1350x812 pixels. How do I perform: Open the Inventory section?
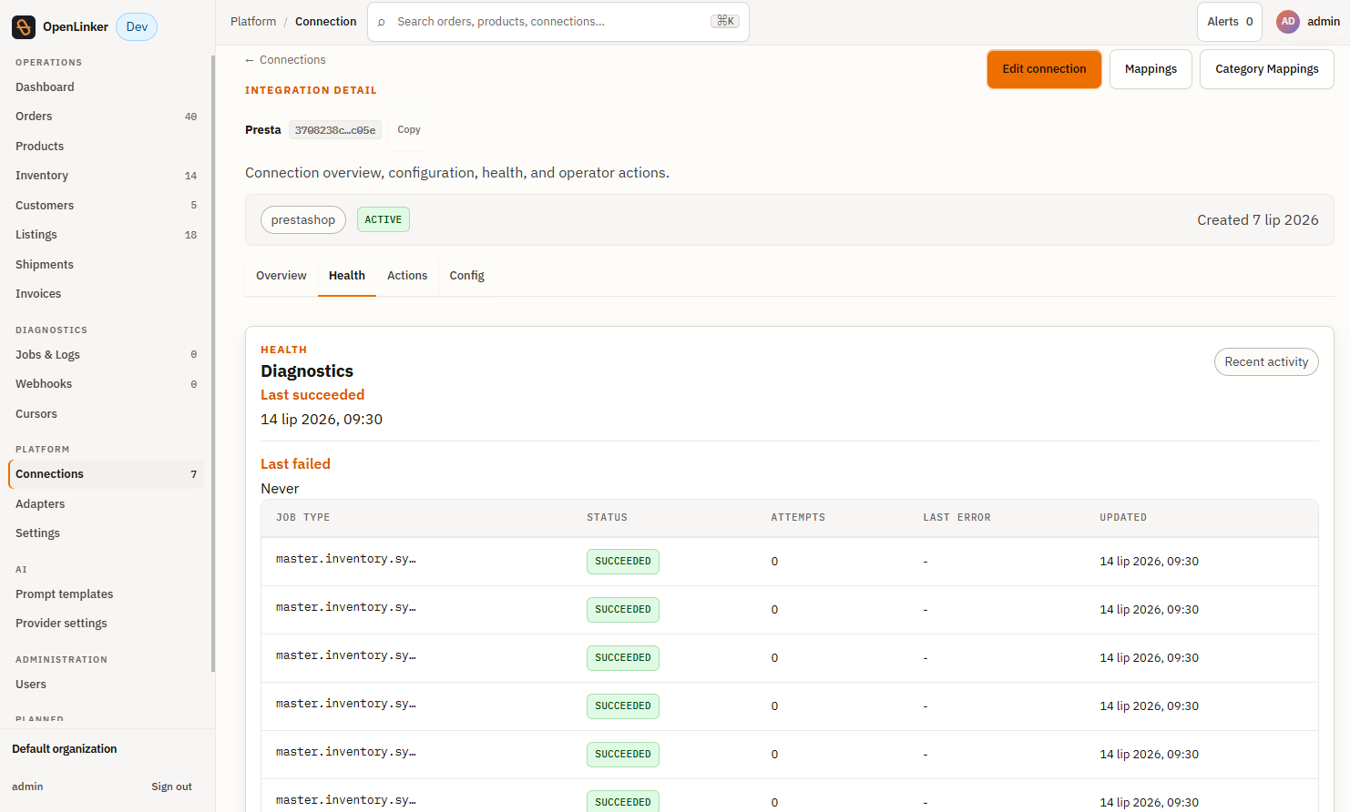pyautogui.click(x=106, y=176)
